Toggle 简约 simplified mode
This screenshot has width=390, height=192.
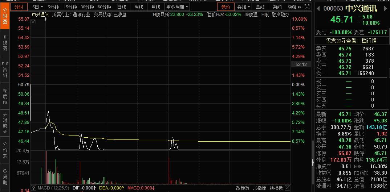pyautogui.click(x=277, y=7)
